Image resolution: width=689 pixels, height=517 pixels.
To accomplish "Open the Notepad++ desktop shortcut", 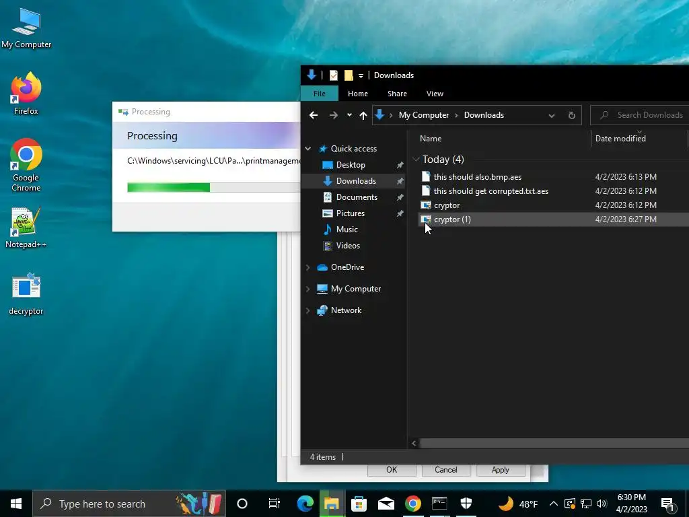I will 26,228.
